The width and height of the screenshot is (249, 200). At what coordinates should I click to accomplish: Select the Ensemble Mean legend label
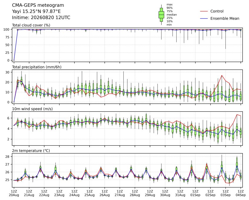click(x=225, y=19)
